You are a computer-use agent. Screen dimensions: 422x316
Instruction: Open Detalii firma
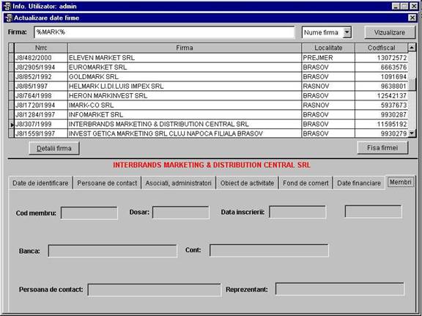tap(54, 148)
